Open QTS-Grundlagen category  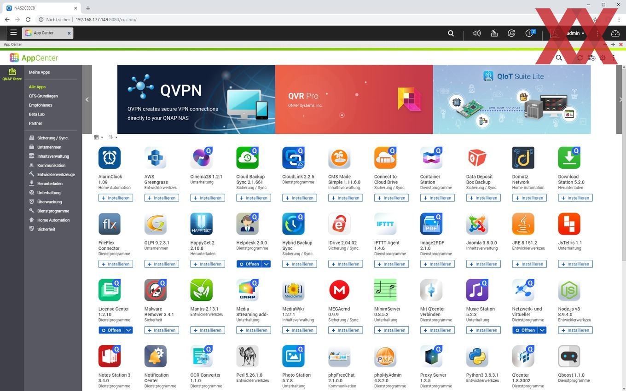(43, 96)
